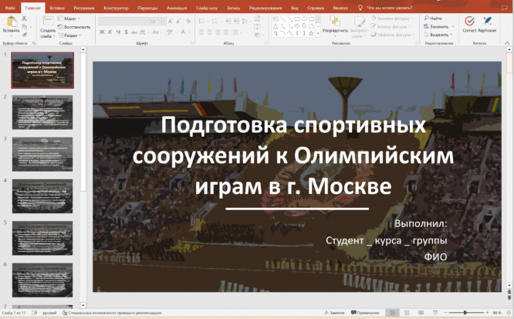Click the Cut scissors icon
The image size is (514, 319).
(x=24, y=17)
